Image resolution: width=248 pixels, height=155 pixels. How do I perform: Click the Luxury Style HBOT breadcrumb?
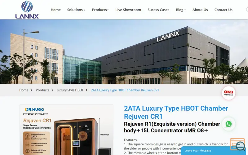[x=70, y=90]
